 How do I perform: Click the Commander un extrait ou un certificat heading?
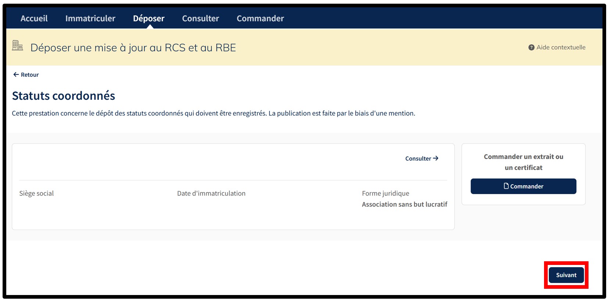[x=523, y=162]
